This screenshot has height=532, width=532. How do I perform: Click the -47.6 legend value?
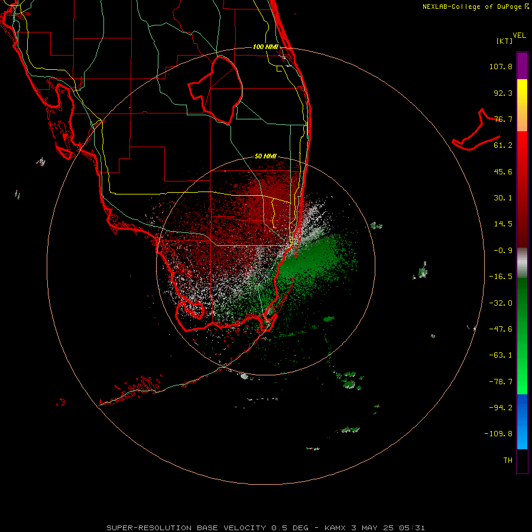pyautogui.click(x=501, y=329)
